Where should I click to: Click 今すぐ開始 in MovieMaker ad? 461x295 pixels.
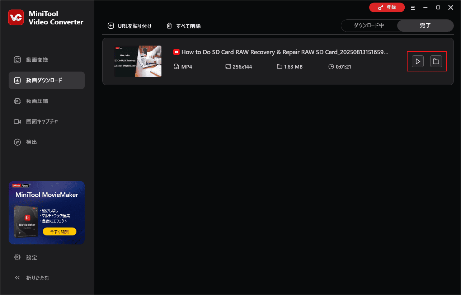click(60, 231)
